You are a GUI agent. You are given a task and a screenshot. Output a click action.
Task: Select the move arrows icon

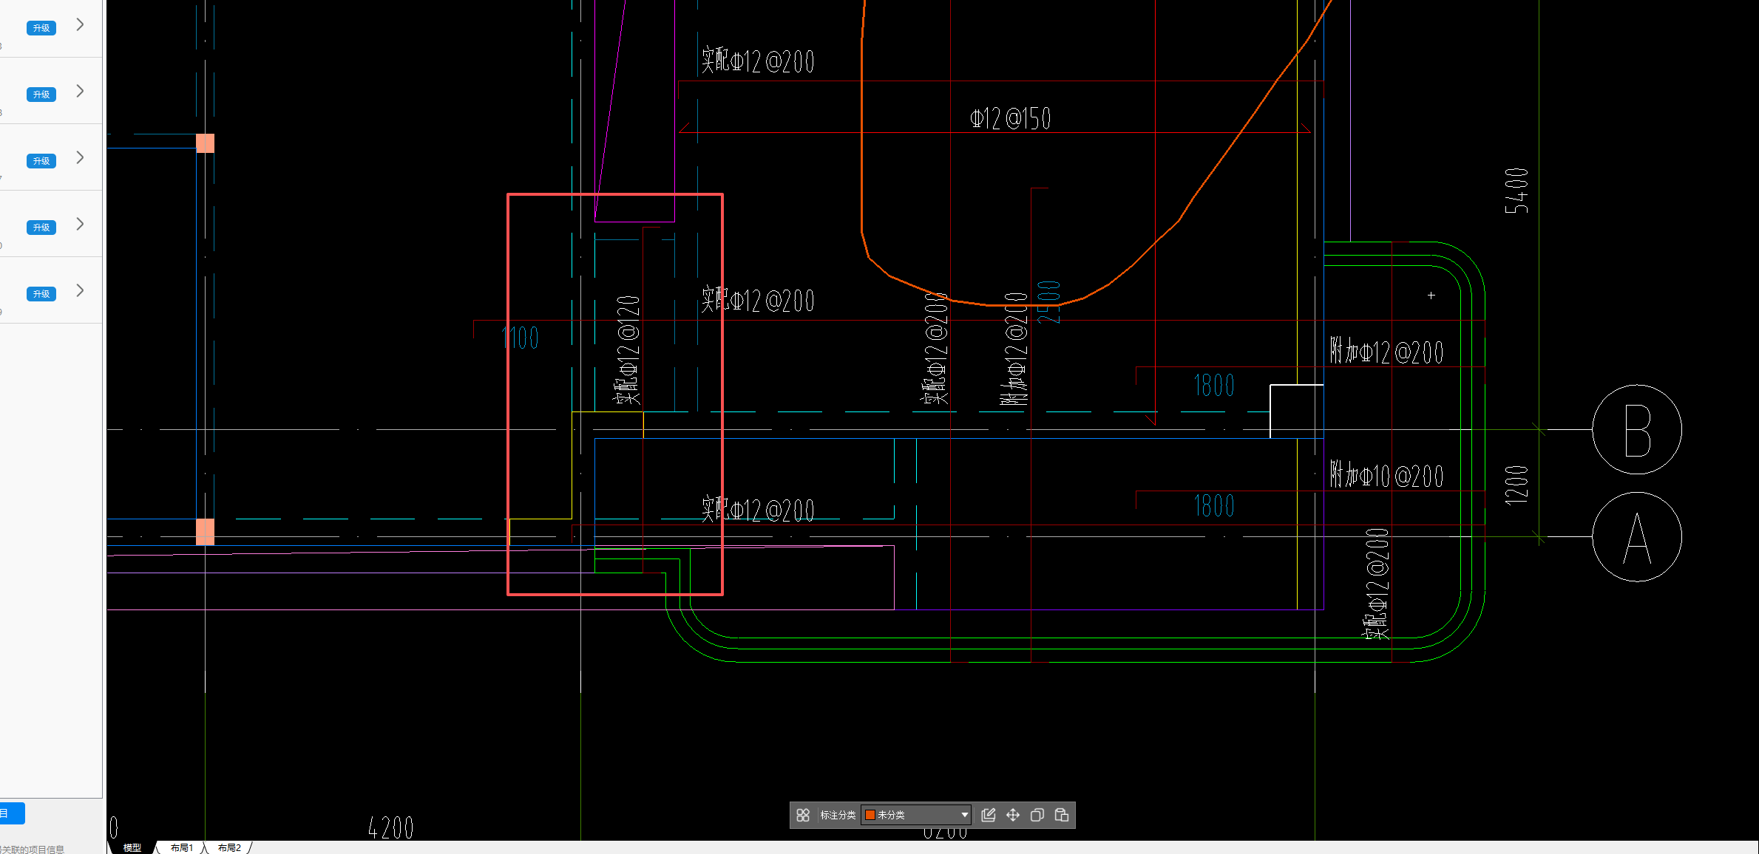pos(1013,815)
